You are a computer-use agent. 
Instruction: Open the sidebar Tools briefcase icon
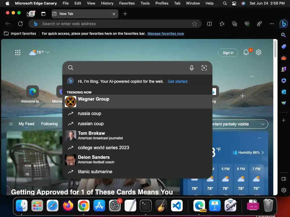click(x=283, y=58)
